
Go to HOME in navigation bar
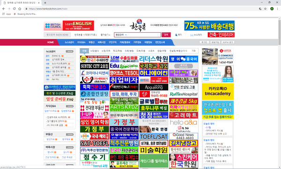point(51,42)
